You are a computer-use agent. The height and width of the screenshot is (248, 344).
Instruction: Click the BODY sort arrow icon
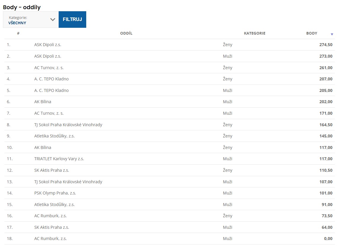332,34
